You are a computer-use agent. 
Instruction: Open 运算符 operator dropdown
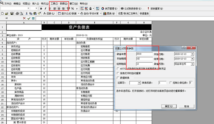[139, 83]
